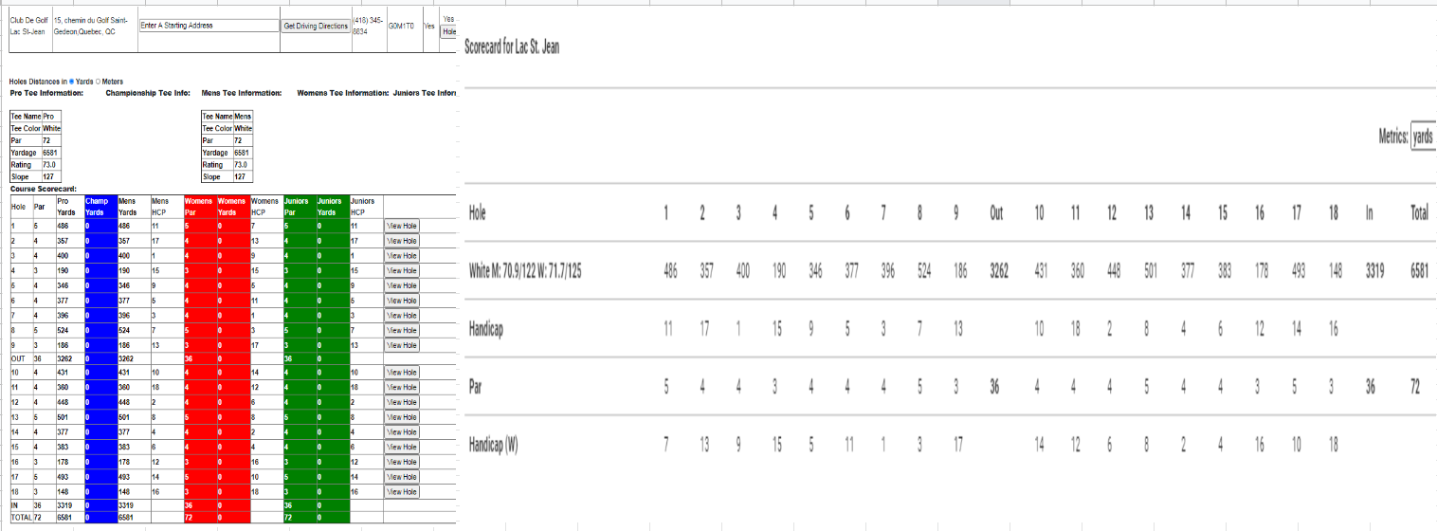Click the Handicap (W) row label
This screenshot has height=531, width=1437.
click(x=494, y=446)
